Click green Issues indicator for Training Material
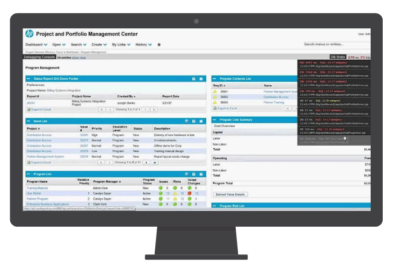 161,188
